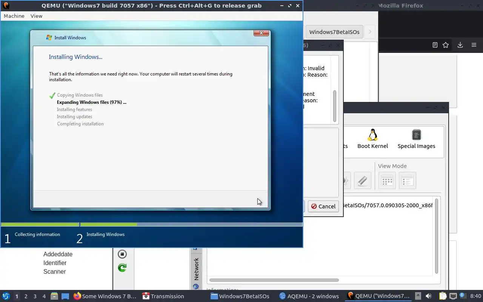Image resolution: width=483 pixels, height=302 pixels.
Task: Click the 'Completing installation' step text
Action: [x=80, y=124]
